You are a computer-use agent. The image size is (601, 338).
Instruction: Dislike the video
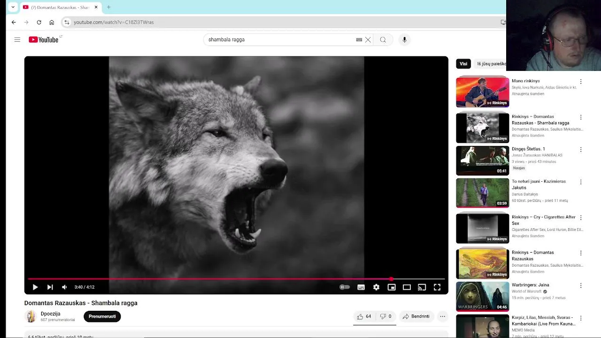pyautogui.click(x=385, y=316)
